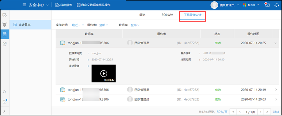Switch to the 概览 tab
Viewport: 282px width, 116px height.
coord(142,15)
